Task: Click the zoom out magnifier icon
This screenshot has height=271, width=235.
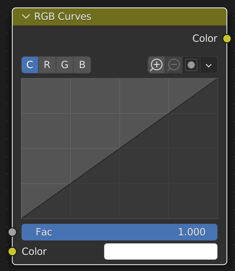Action: click(x=174, y=65)
